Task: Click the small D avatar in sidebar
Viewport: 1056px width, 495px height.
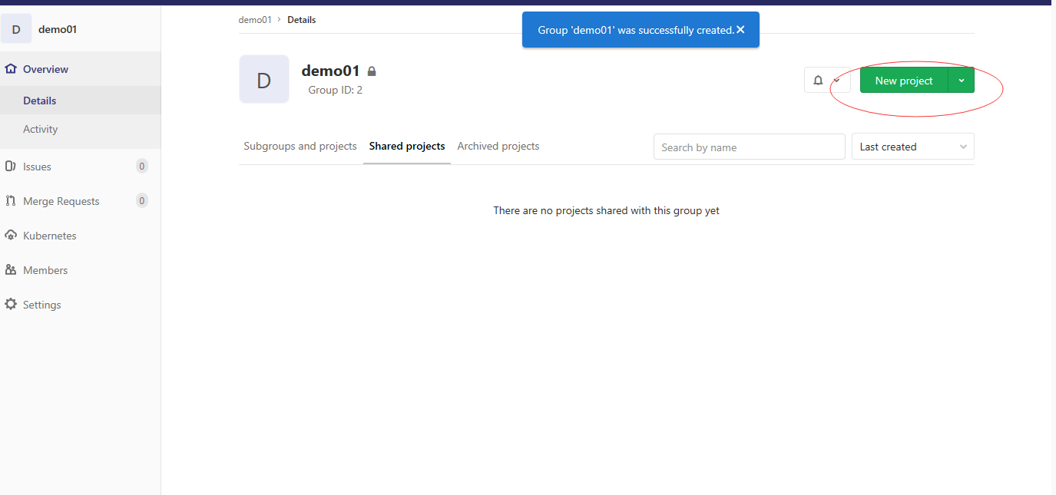Action: [16, 29]
